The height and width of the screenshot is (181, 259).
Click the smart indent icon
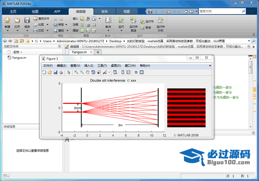82,30
